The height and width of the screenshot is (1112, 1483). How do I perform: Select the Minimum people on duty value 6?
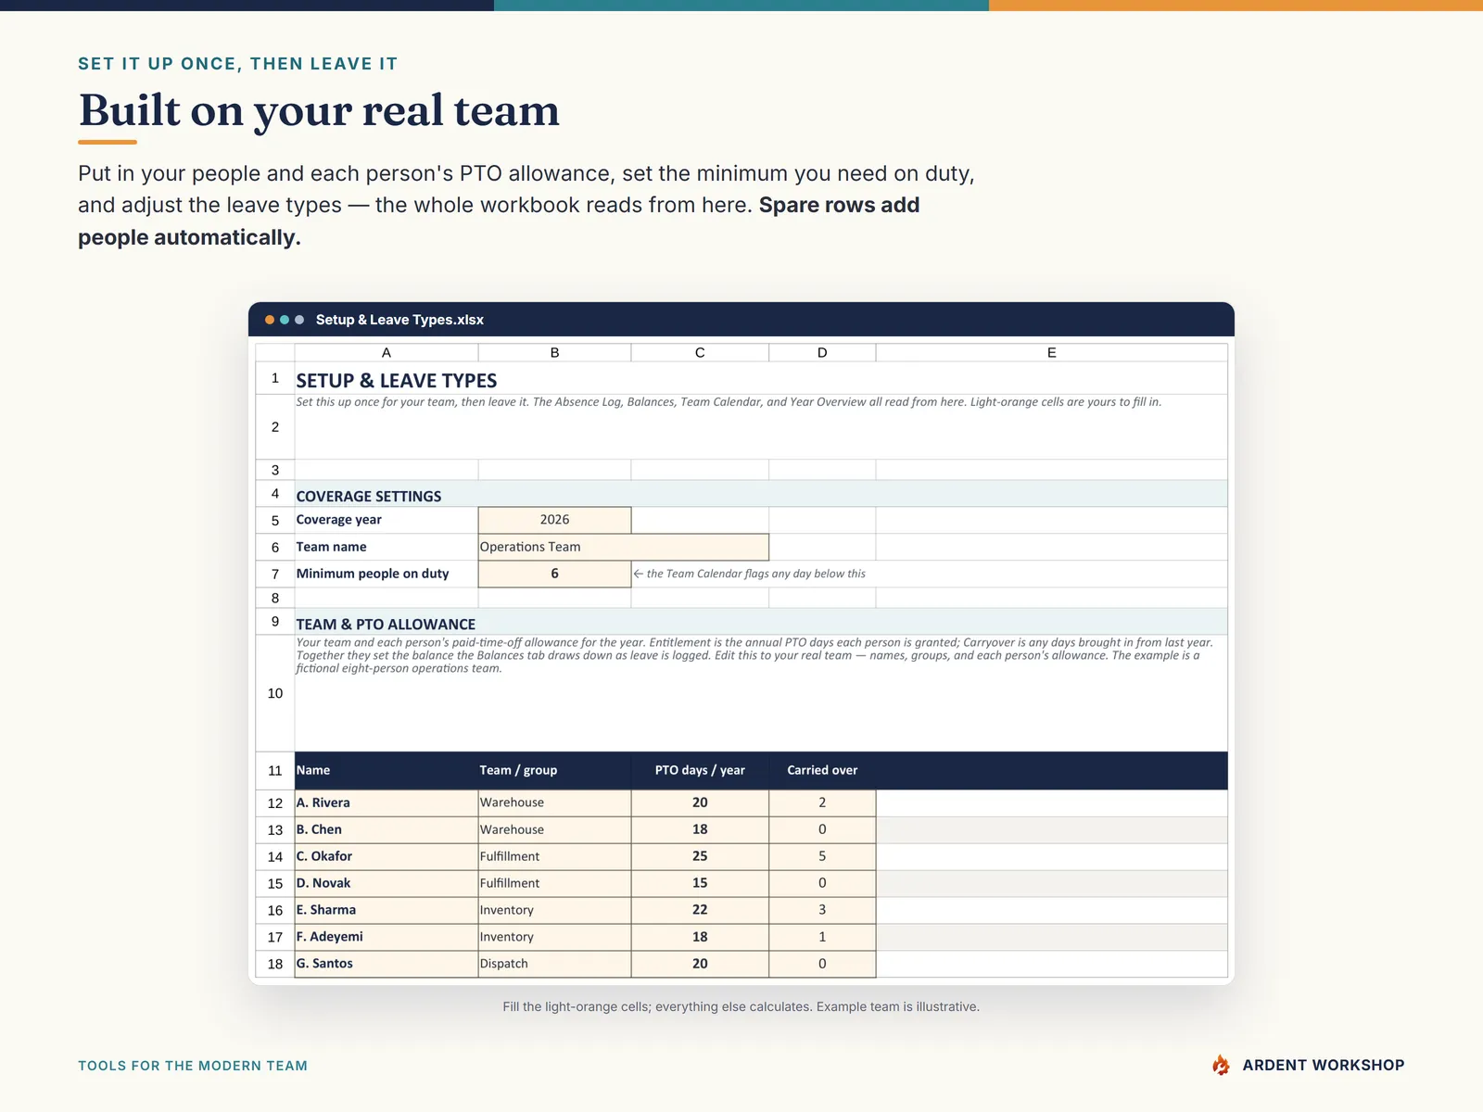554,574
